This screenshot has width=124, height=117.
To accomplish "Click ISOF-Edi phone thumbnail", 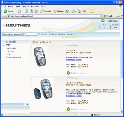I will point(40,56).
